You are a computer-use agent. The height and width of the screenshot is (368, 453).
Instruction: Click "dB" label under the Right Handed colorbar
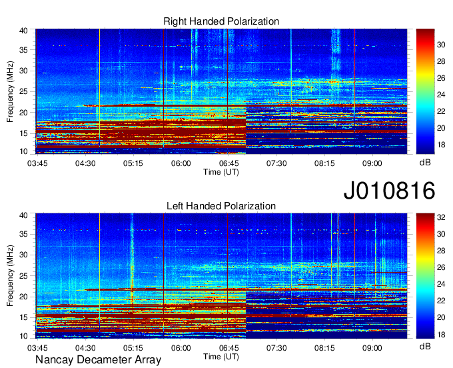tap(425, 163)
